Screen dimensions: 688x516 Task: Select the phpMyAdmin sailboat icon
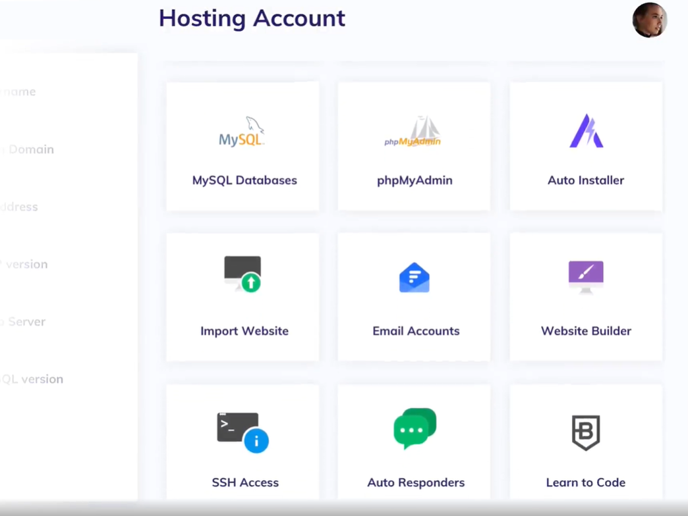pos(414,131)
